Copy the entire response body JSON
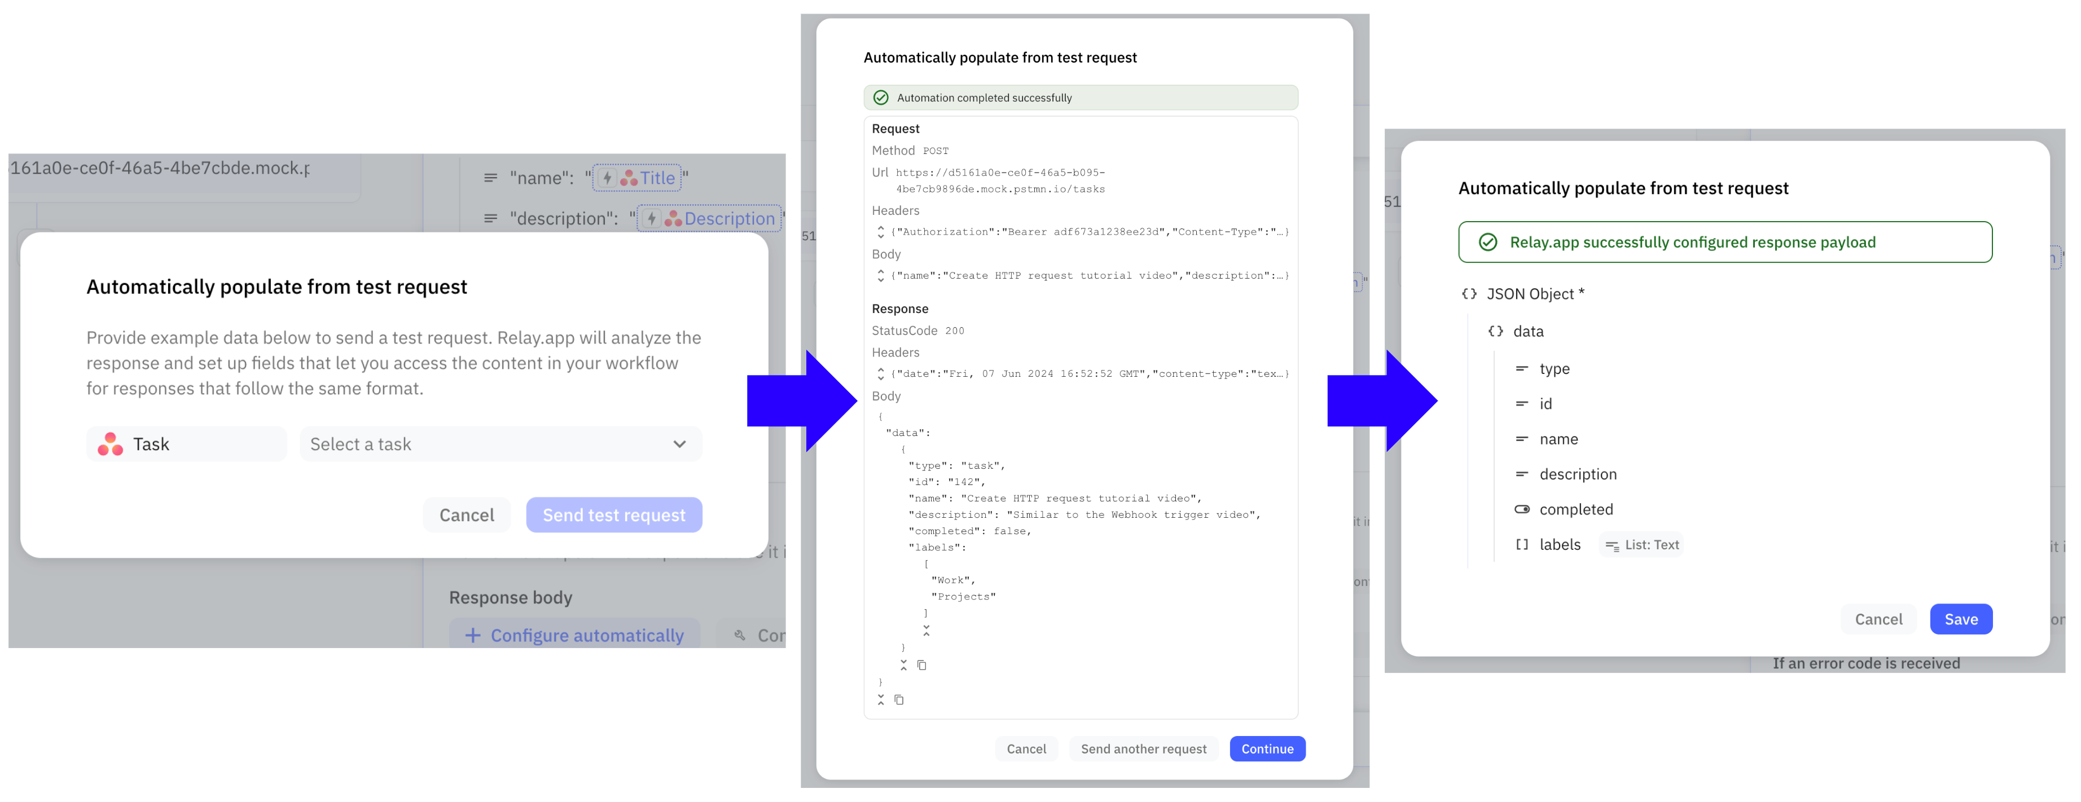 click(x=899, y=699)
